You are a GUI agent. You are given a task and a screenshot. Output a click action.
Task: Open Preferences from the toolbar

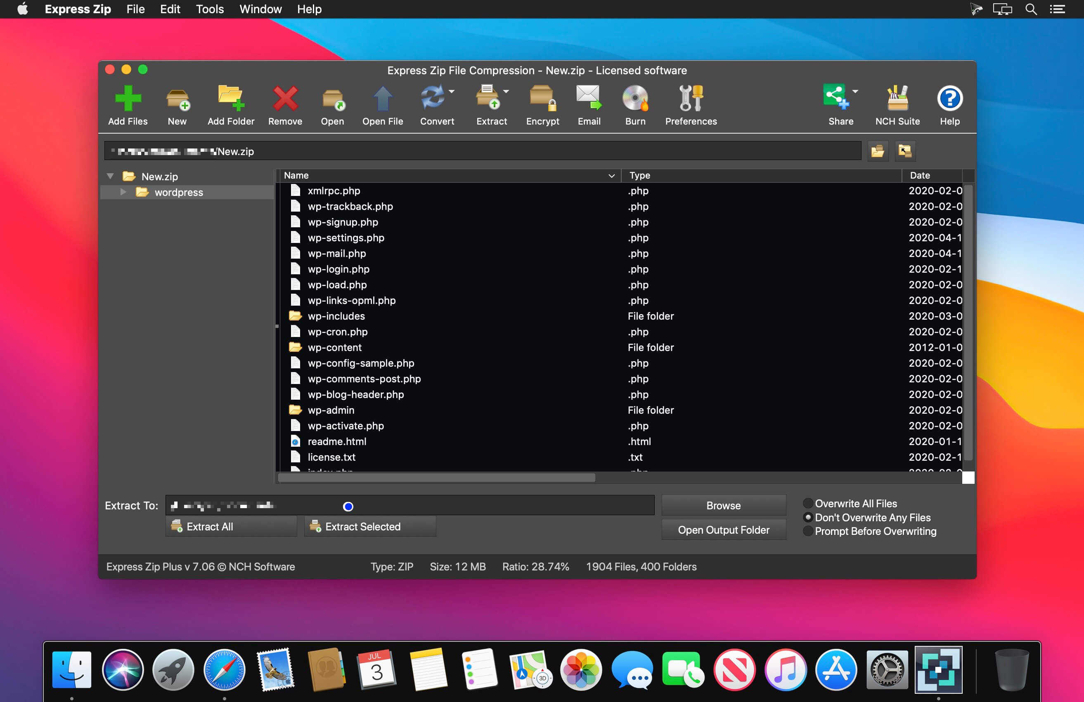[691, 99]
